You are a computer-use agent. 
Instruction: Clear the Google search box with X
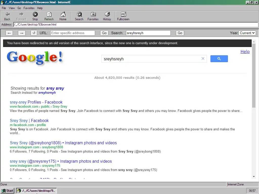(x=203, y=59)
